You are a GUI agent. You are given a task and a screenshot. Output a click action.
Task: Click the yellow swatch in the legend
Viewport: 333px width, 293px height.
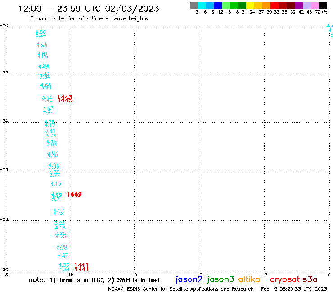click(x=250, y=5)
